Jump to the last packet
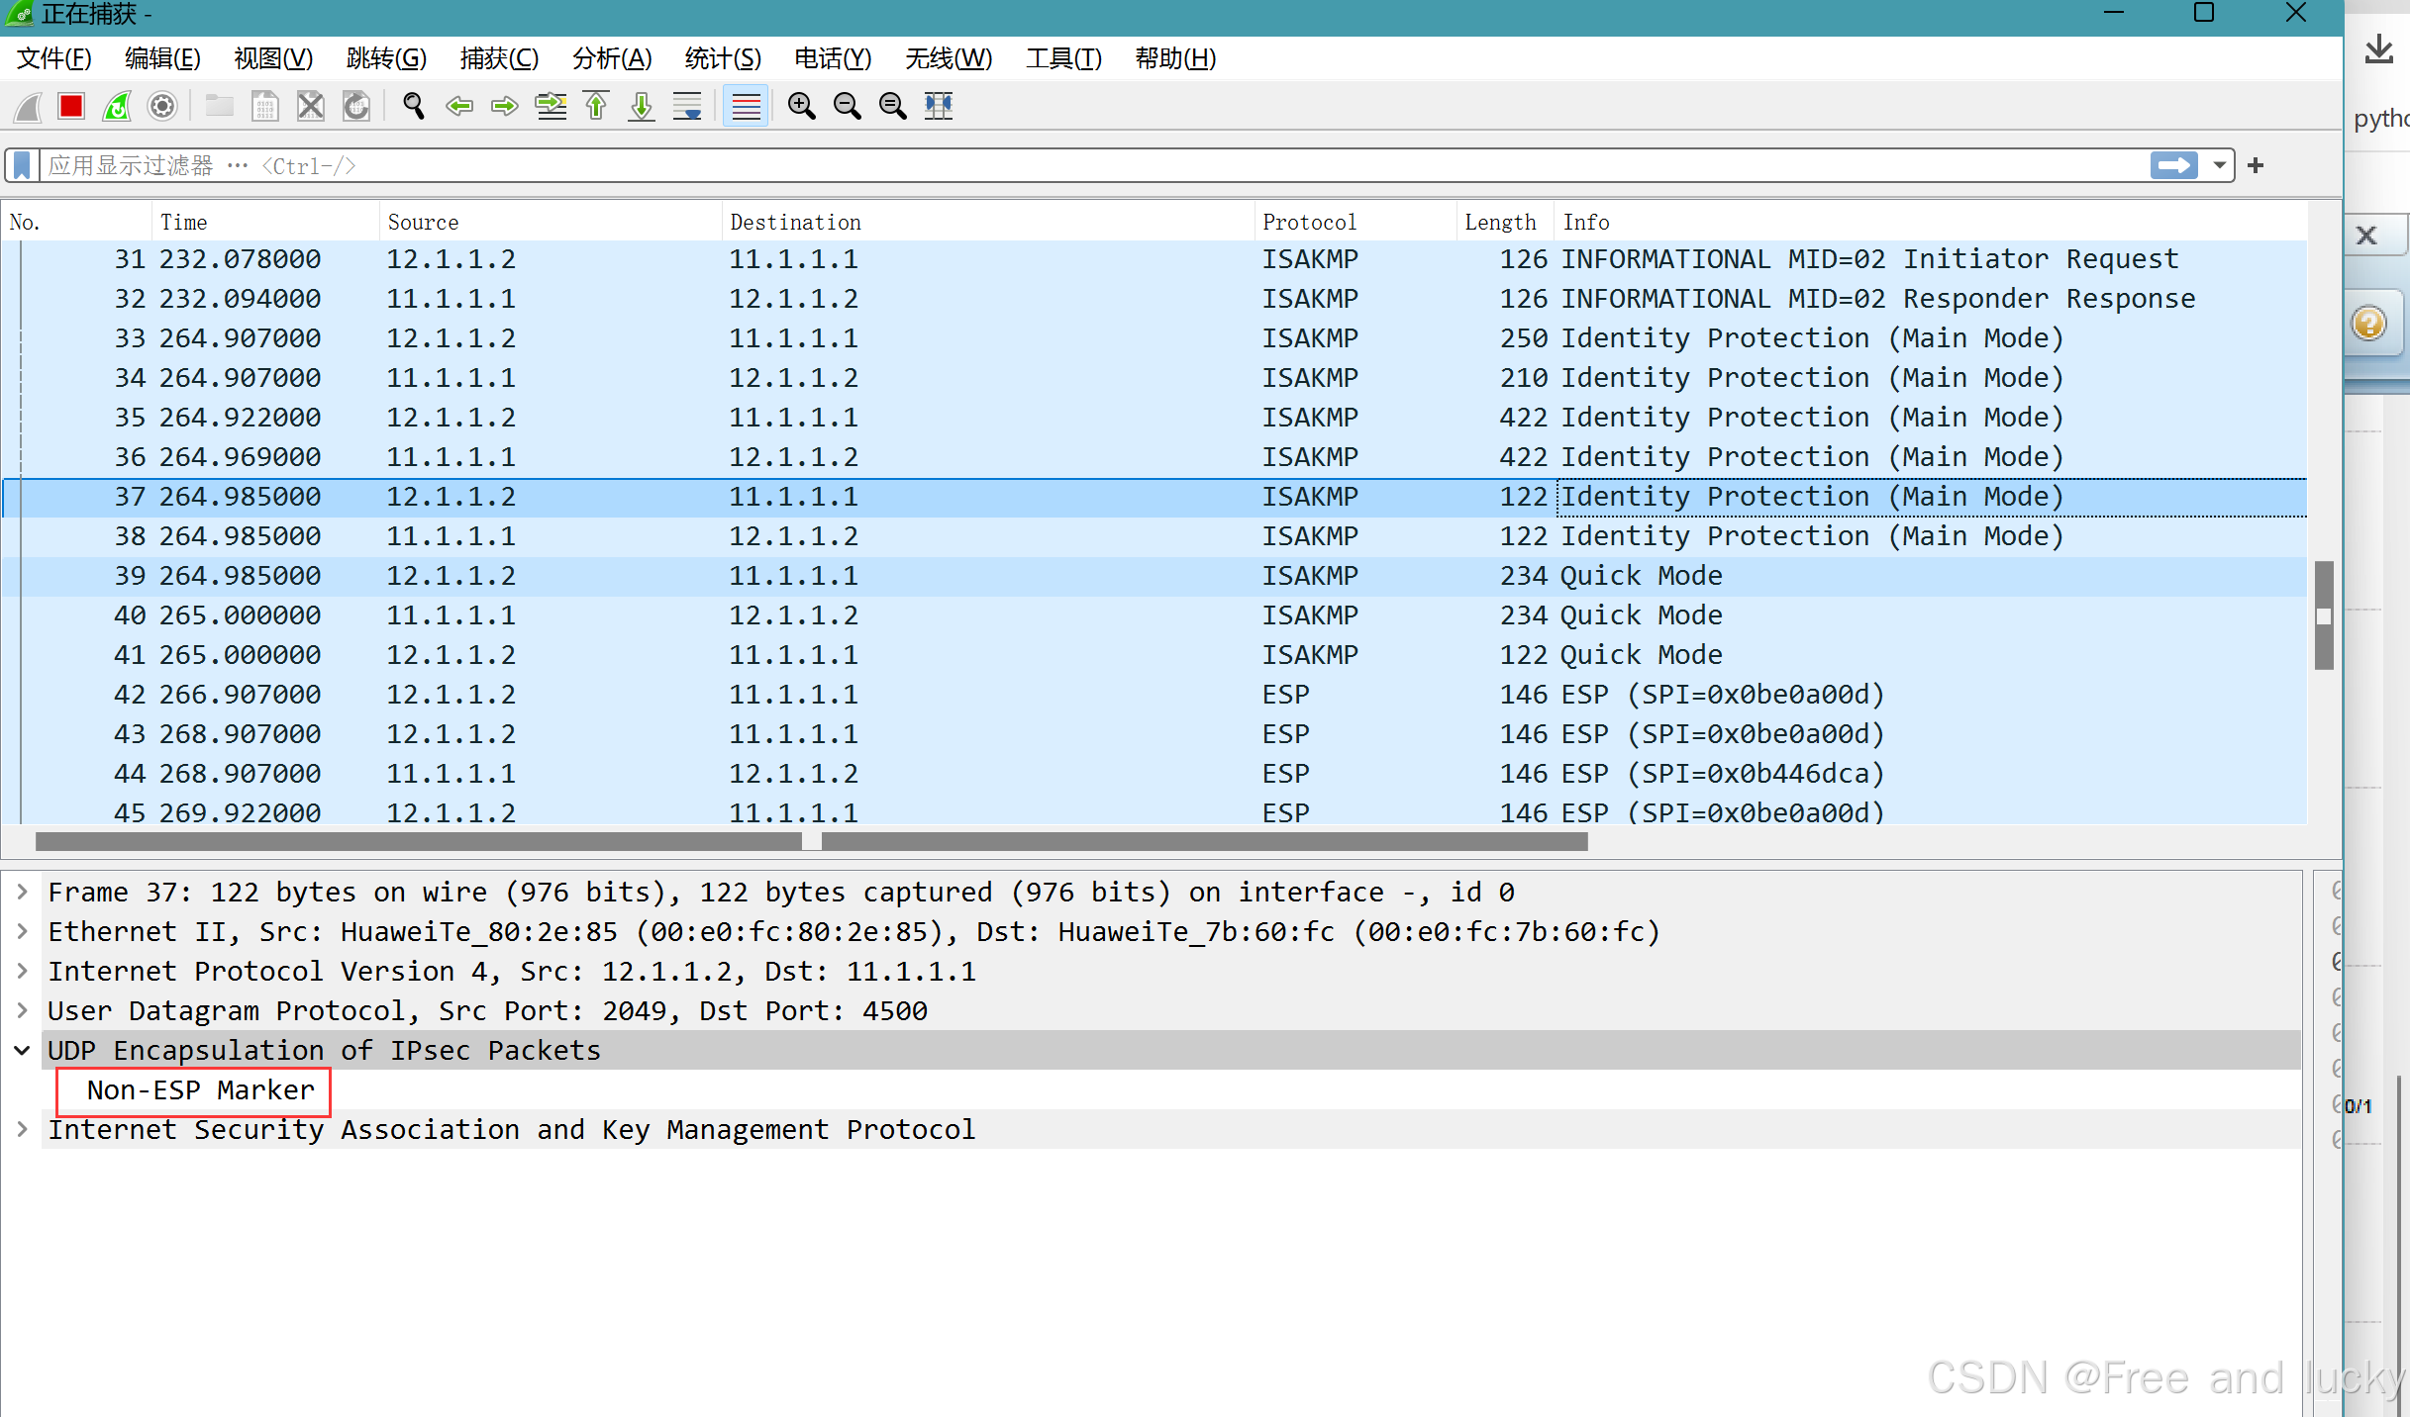Viewport: 2410px width, 1417px height. [x=642, y=106]
